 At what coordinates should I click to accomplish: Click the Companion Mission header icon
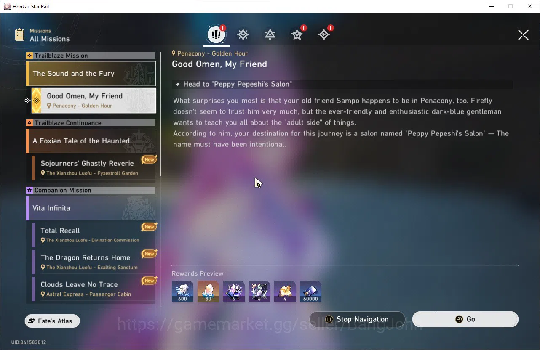coord(29,190)
